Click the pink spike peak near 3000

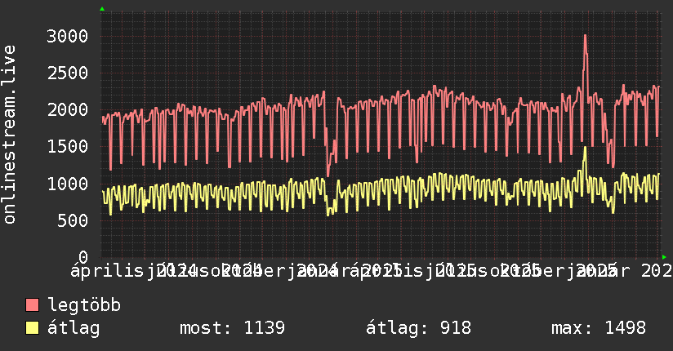(x=585, y=36)
